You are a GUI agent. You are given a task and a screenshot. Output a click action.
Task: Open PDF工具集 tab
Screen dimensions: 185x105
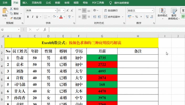coord(98,3)
